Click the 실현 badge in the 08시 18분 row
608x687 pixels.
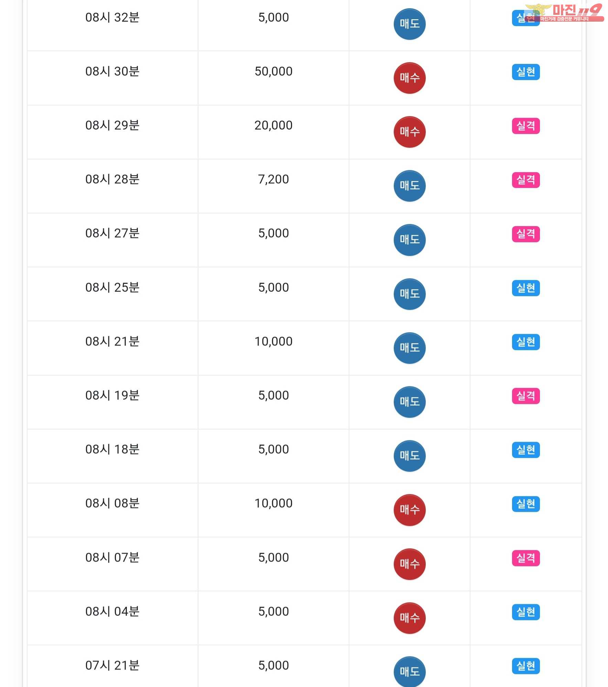pos(525,450)
